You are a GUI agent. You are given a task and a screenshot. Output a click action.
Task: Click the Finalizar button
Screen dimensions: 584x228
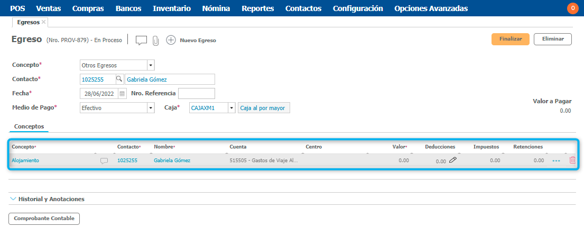[x=510, y=39]
